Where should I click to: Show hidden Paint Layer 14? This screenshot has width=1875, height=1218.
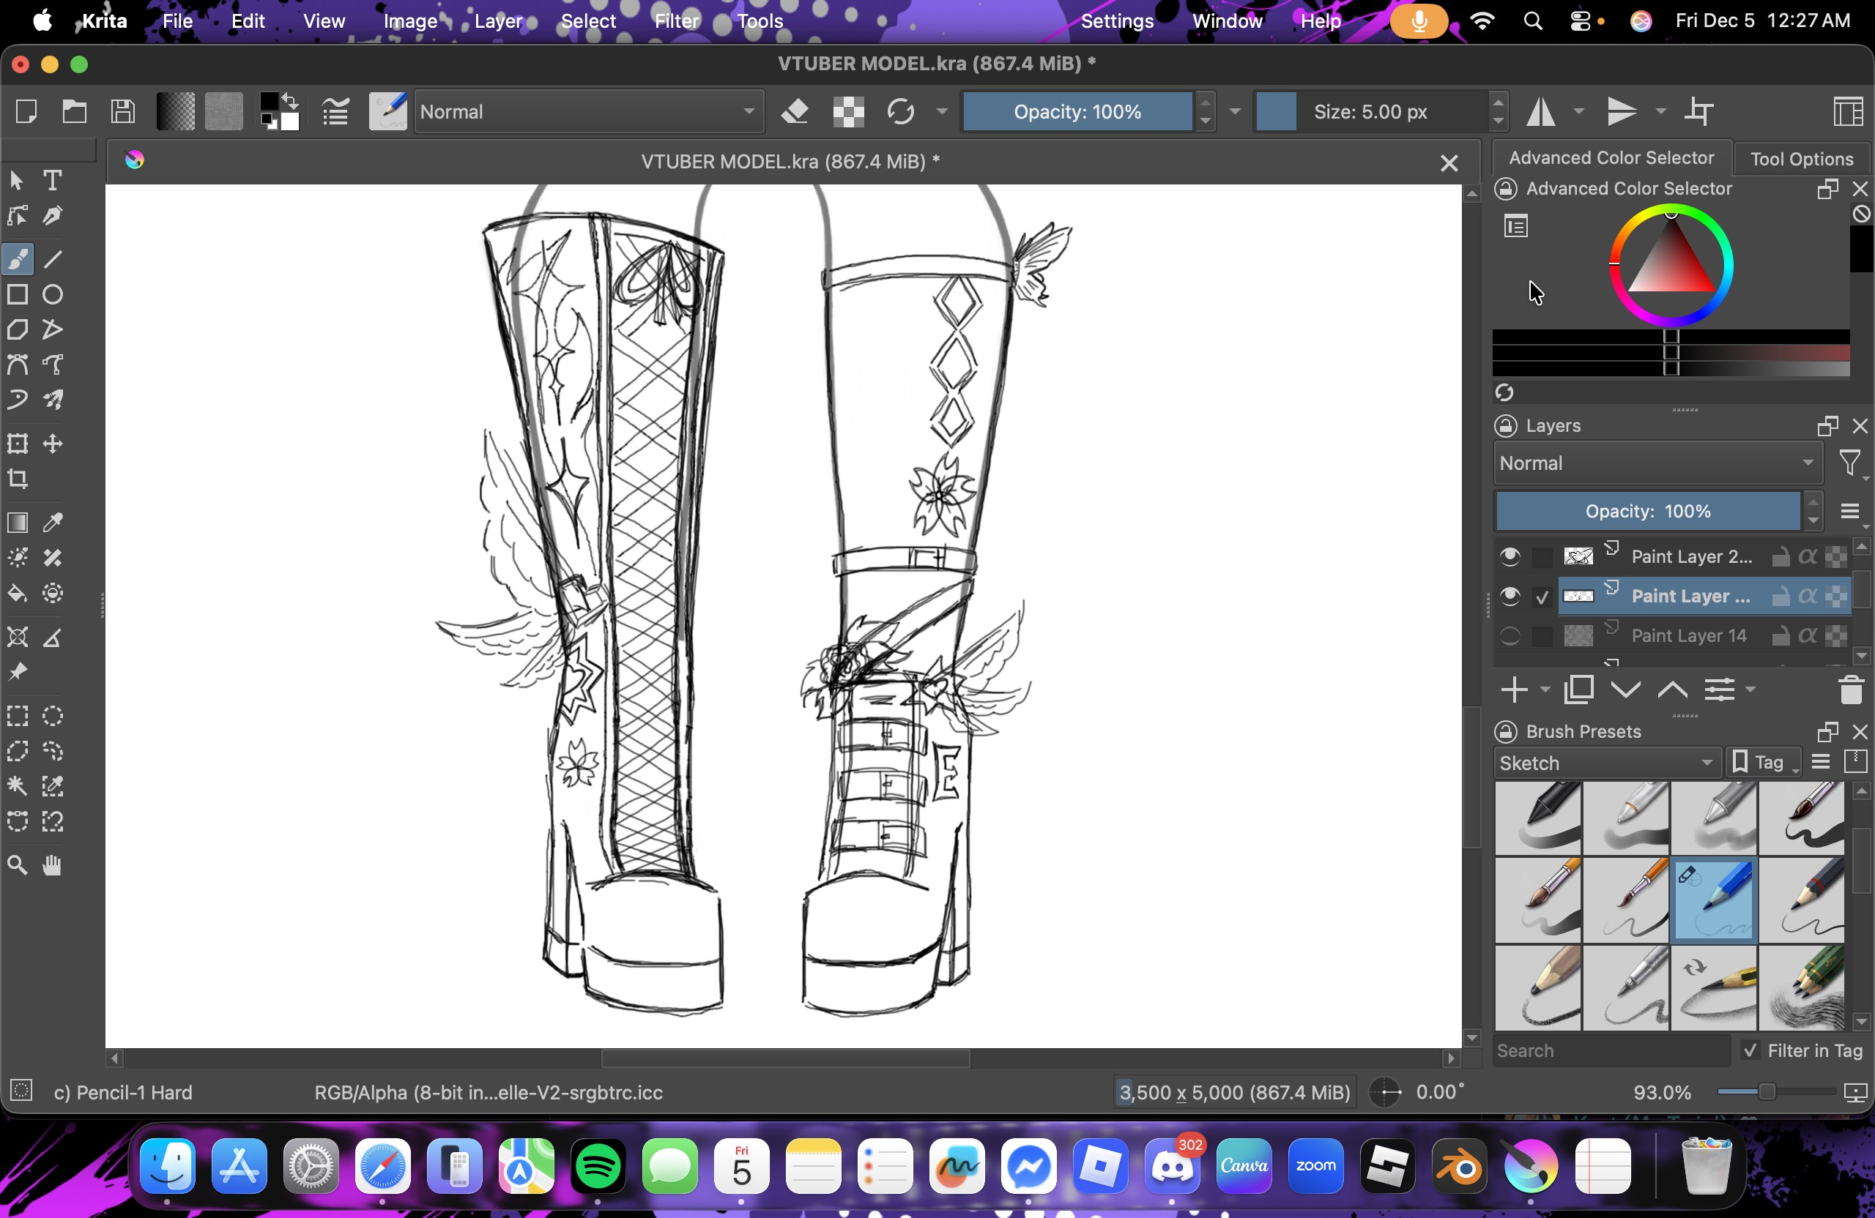click(1510, 635)
